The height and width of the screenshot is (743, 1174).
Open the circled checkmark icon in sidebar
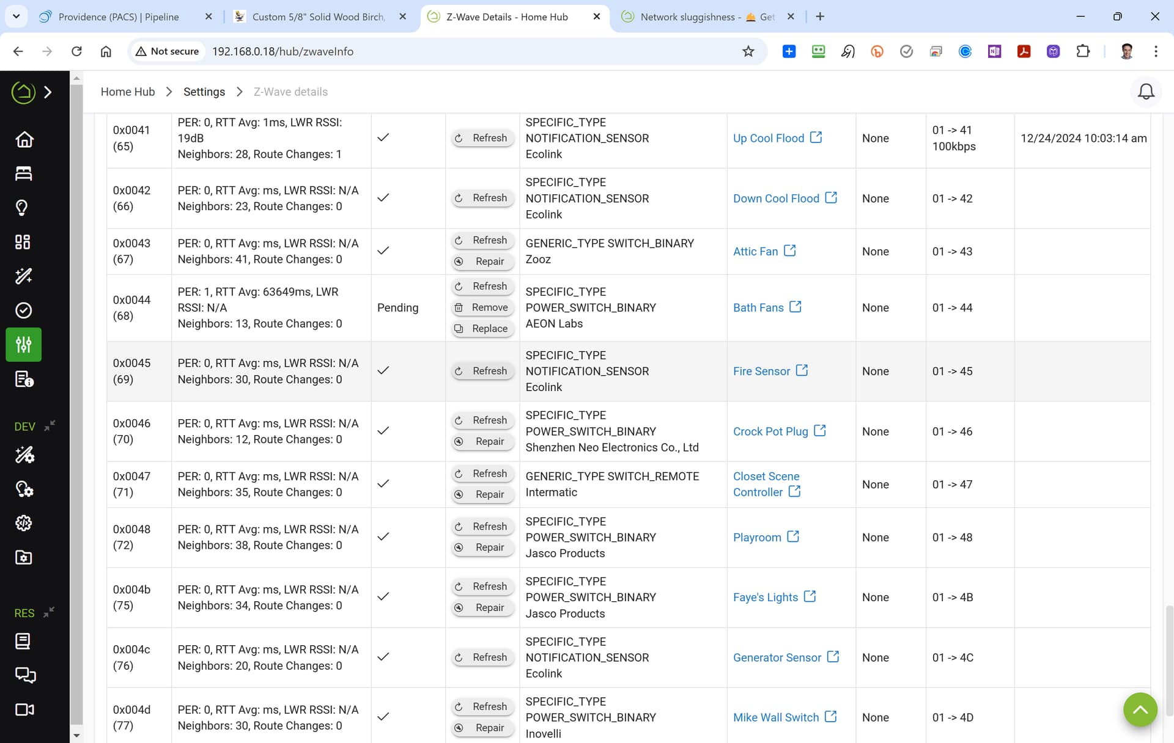(x=24, y=310)
